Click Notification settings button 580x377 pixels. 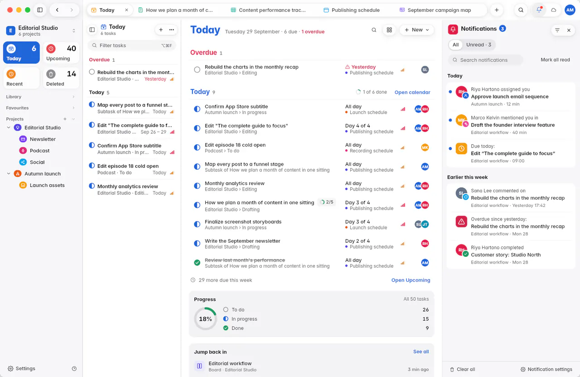(x=546, y=369)
